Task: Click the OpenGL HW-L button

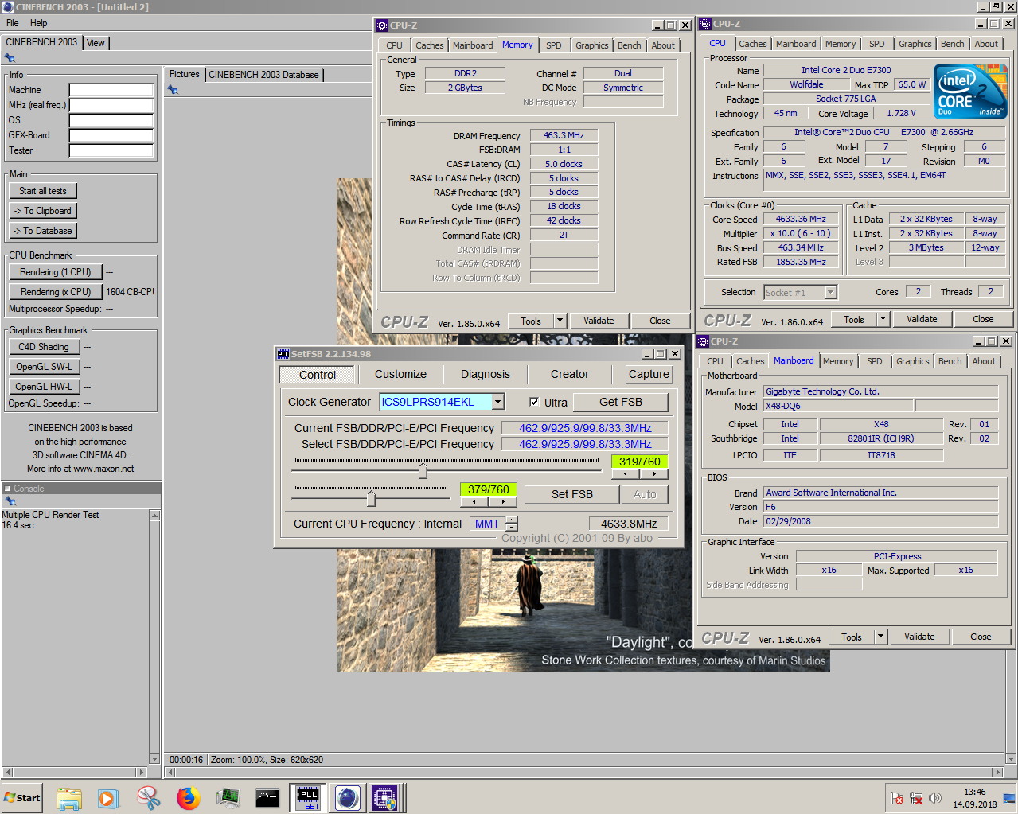Action: point(44,387)
